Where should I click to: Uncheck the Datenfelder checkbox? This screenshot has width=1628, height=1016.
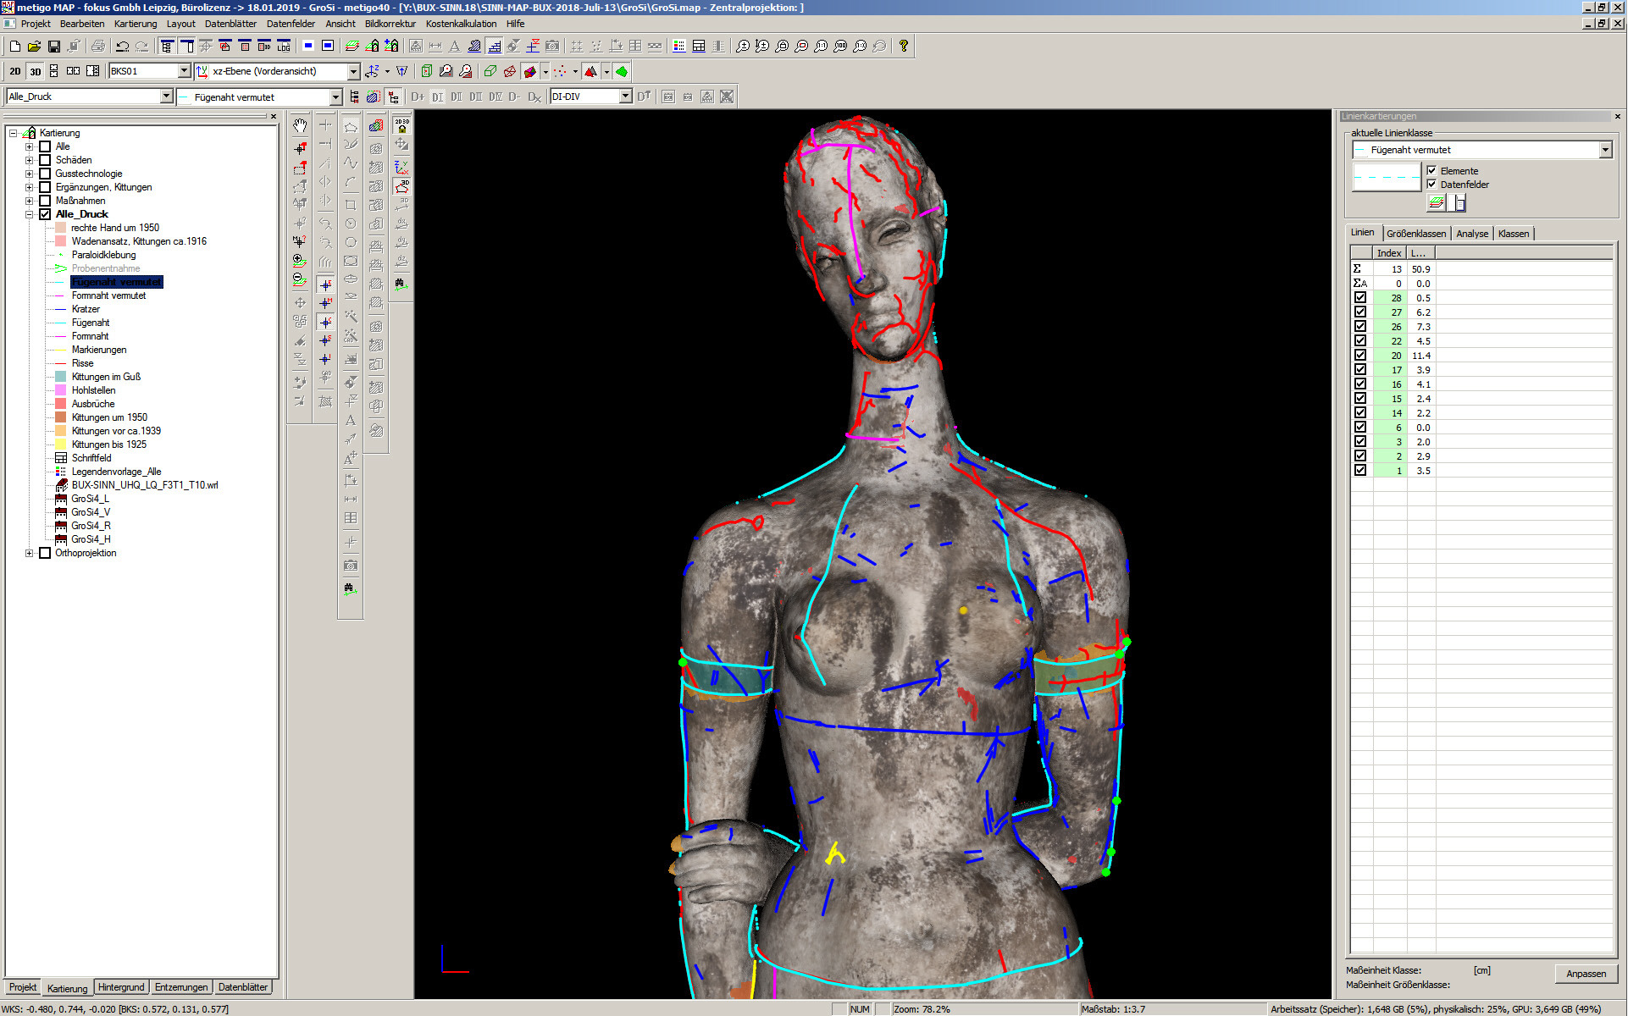coord(1431,184)
